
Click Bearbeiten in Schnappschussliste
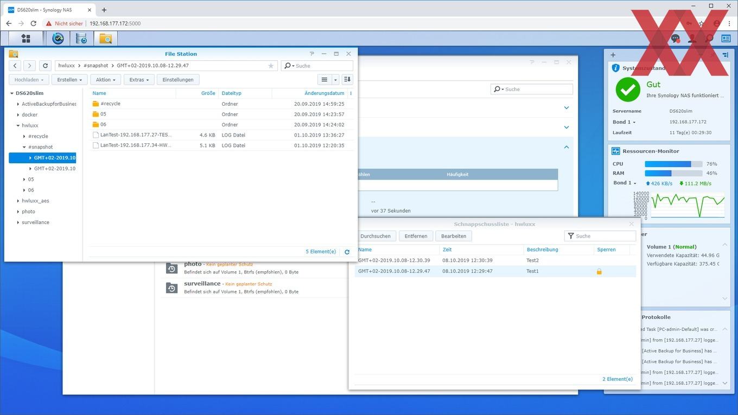[x=454, y=236]
